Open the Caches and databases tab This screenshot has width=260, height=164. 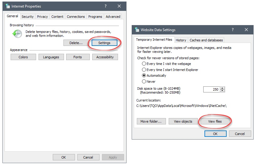206,40
